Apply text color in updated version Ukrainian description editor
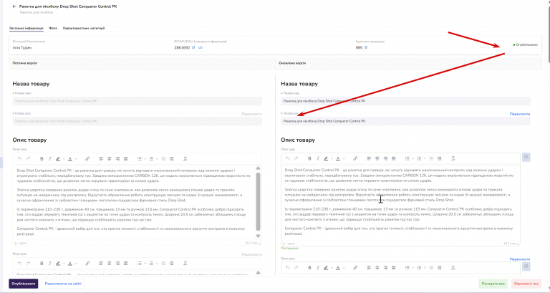The height and width of the screenshot is (293, 550). 338,158
